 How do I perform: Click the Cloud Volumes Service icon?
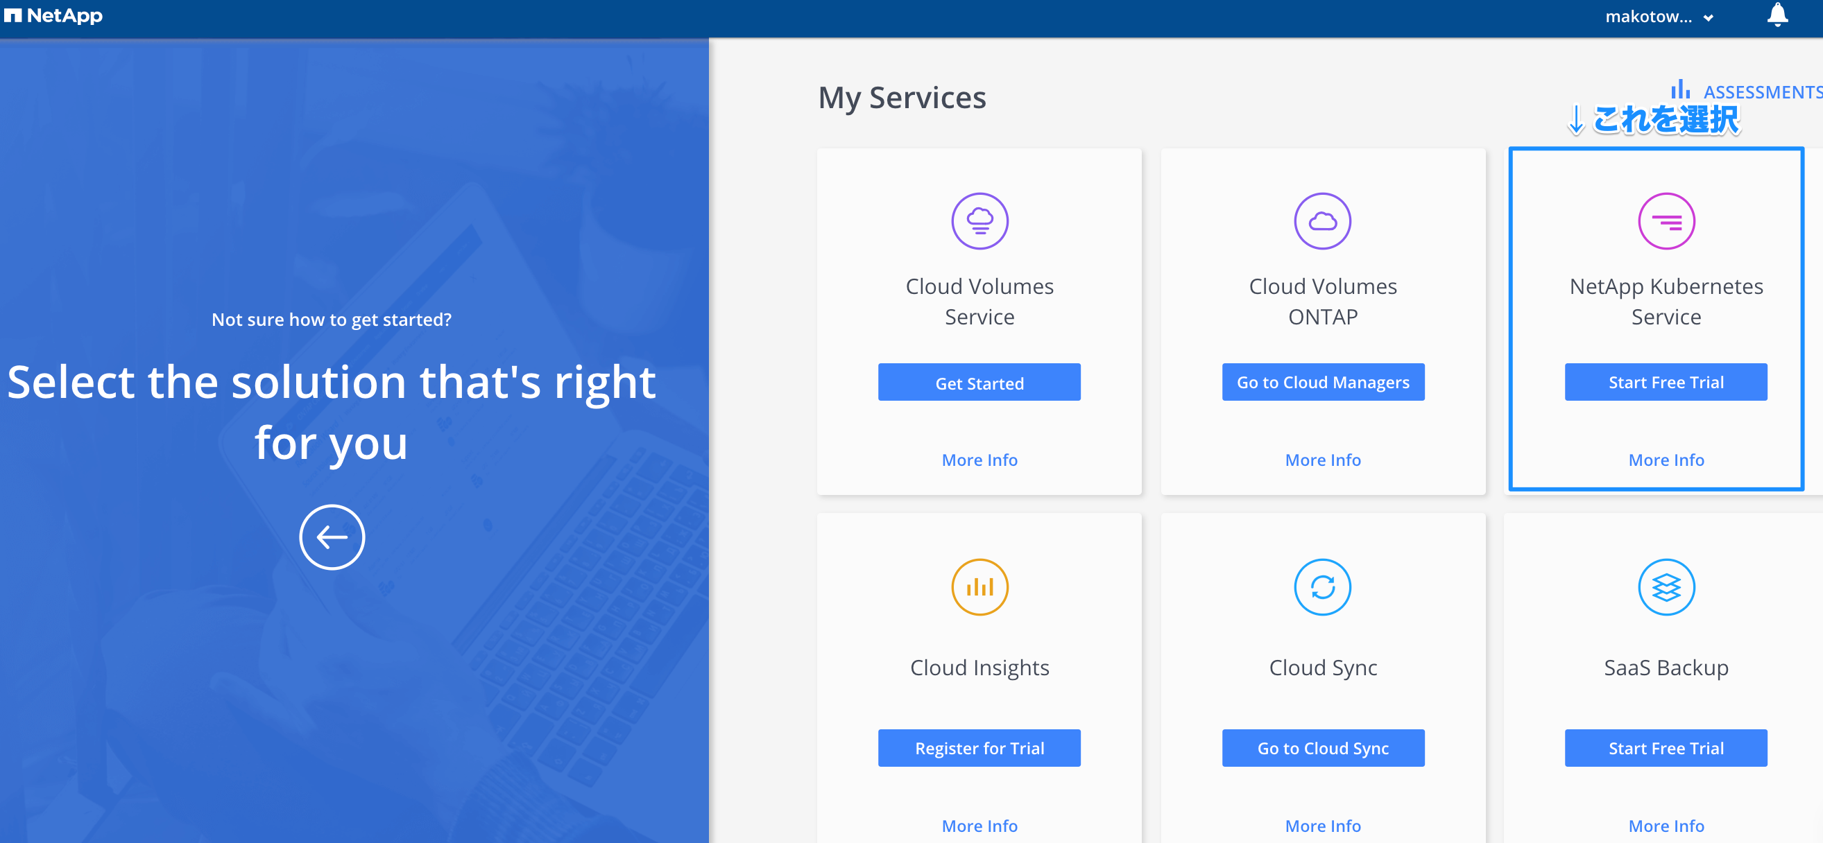pyautogui.click(x=979, y=220)
